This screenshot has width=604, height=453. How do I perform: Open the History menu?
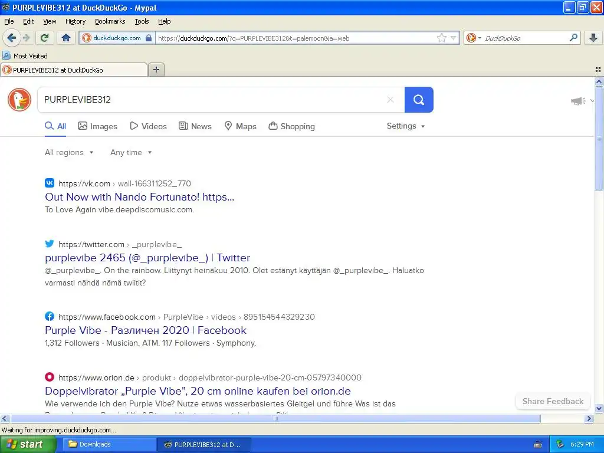75,21
